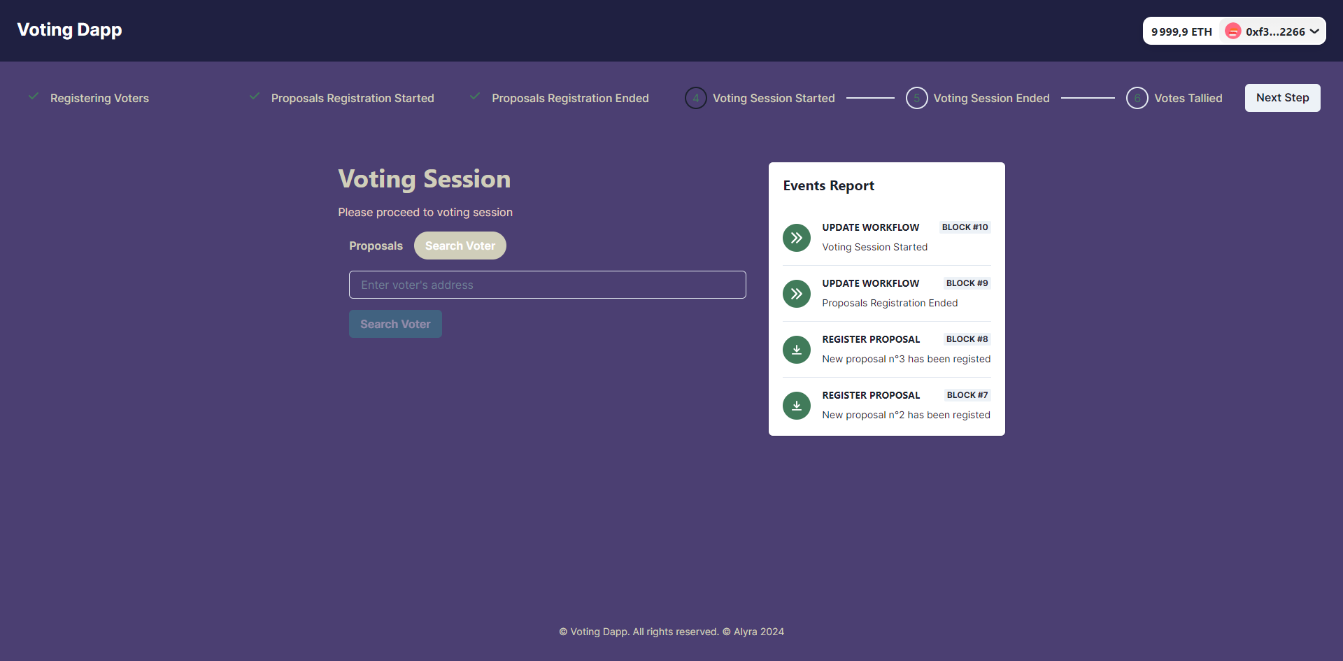
Task: Click the Registering Voters step label
Action: point(99,98)
